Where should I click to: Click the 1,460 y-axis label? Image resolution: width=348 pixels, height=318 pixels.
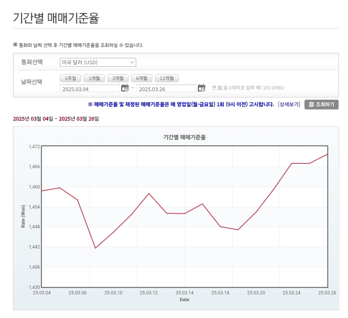tap(34, 187)
